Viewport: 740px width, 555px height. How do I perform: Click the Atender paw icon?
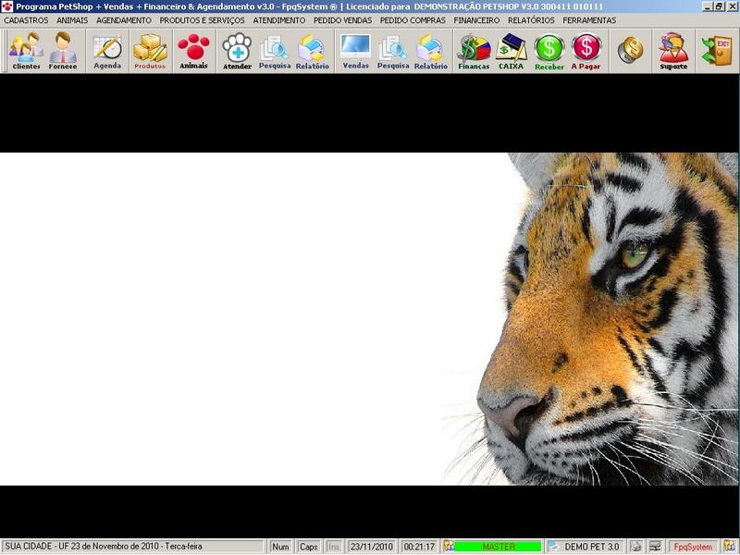pos(237,51)
